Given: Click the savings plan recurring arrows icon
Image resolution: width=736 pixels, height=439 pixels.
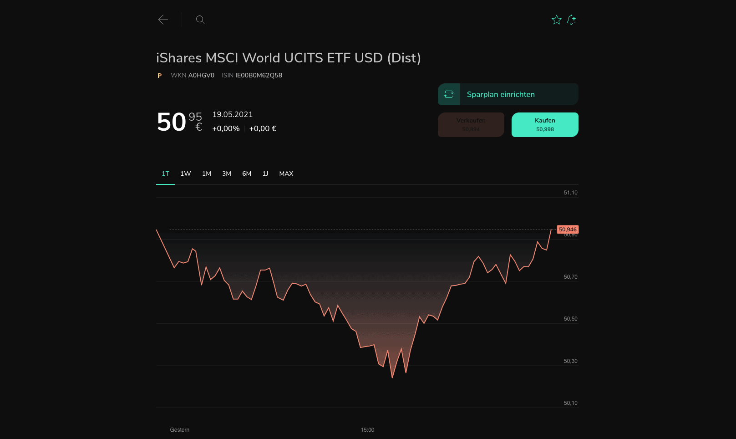Looking at the screenshot, I should [449, 94].
